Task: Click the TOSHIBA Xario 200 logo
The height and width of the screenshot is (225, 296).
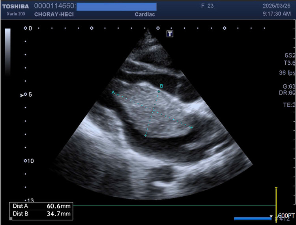Action: (x=15, y=10)
